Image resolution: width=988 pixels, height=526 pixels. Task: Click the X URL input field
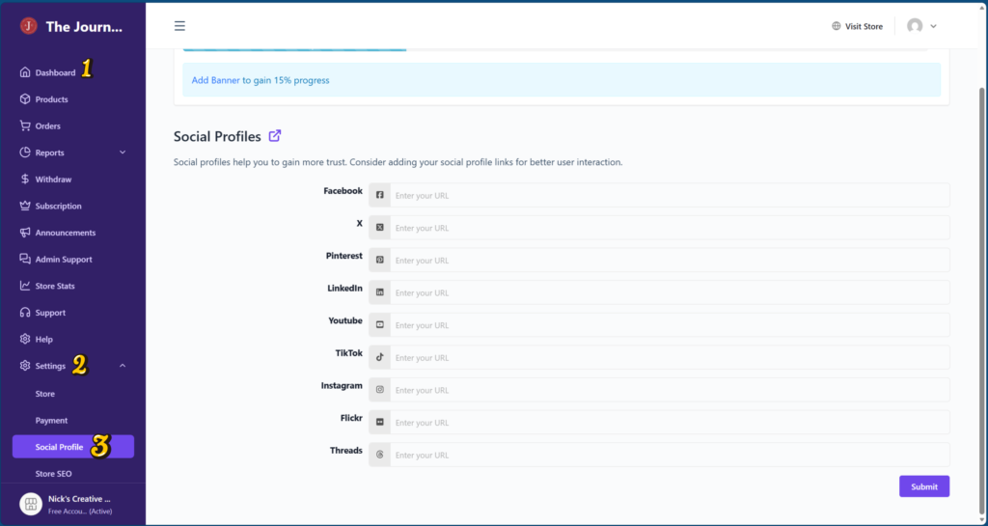point(670,228)
